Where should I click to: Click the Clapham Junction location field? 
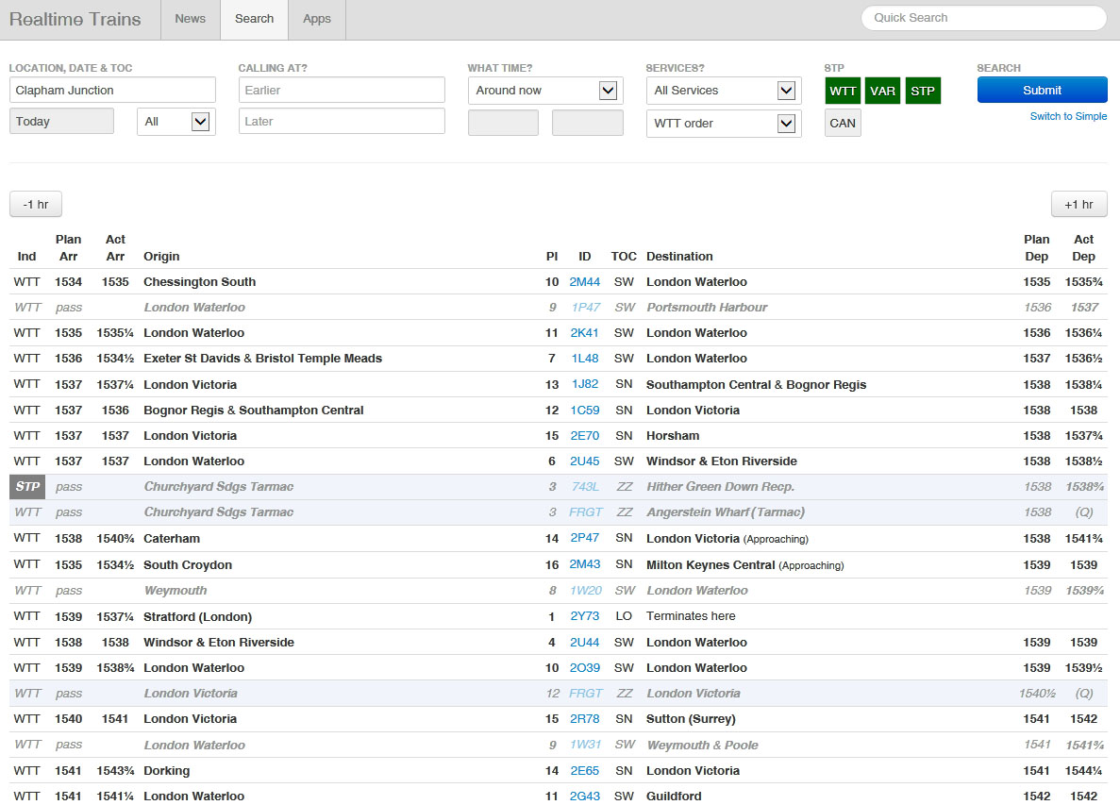point(112,90)
